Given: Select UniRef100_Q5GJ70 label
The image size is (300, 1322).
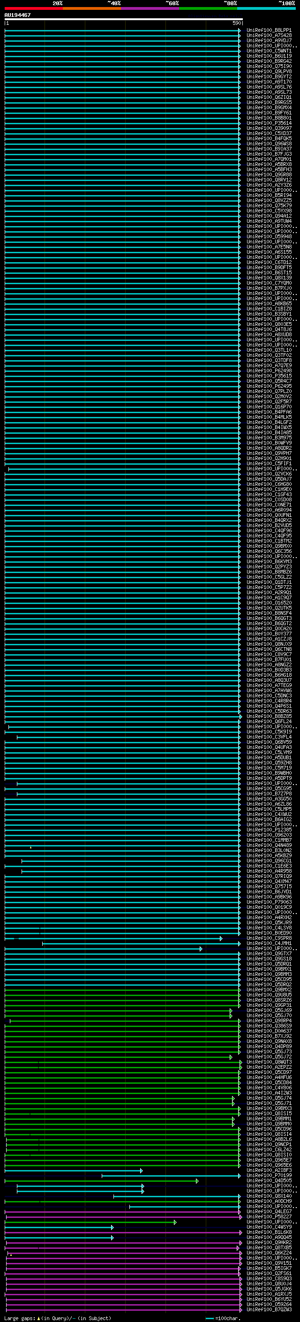Looking at the screenshot, I should click(269, 1016).
